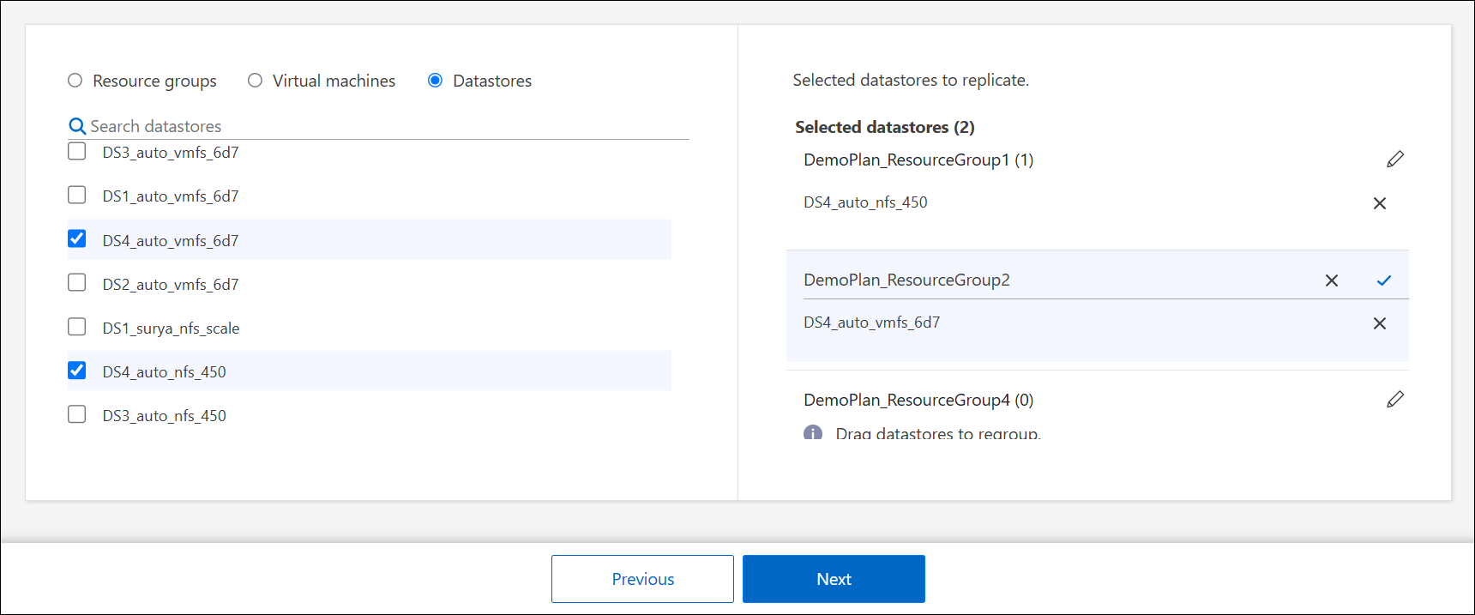Enable DS1_auto_vmfs_6d7 datastore checkbox
This screenshot has height=615, width=1475.
(77, 196)
